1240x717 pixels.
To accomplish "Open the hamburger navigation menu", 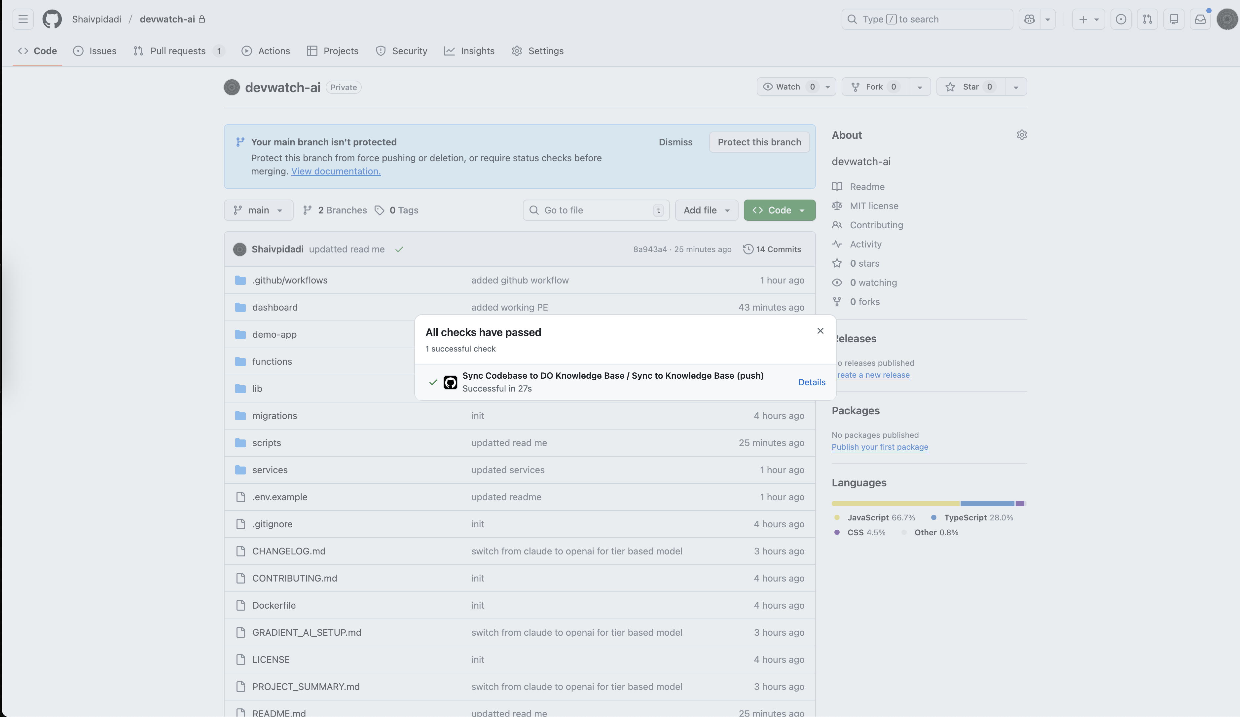I will [x=23, y=19].
